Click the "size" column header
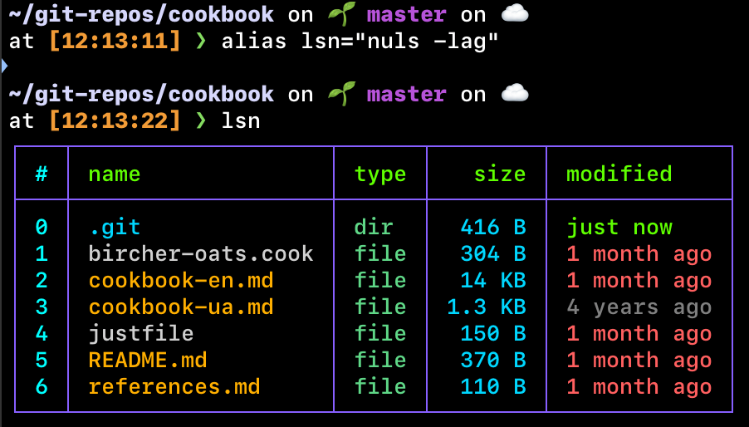This screenshot has width=749, height=427. click(499, 174)
